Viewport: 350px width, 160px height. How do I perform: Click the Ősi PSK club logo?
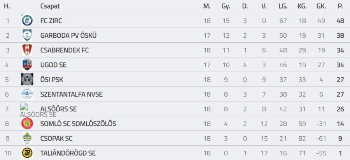27,80
